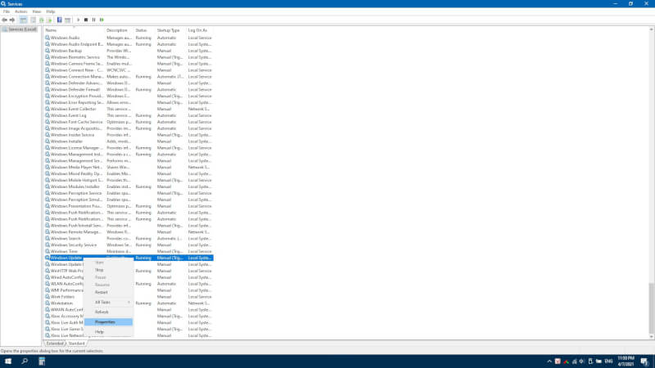
Task: Click the Stop Service square icon
Action: [86, 20]
